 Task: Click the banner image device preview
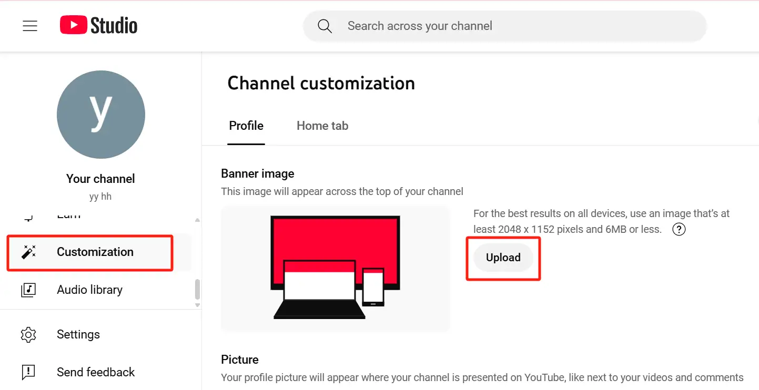pyautogui.click(x=336, y=269)
